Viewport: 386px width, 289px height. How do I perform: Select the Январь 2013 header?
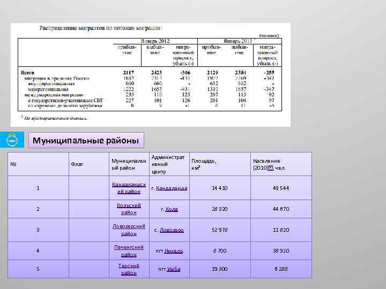pyautogui.click(x=238, y=41)
